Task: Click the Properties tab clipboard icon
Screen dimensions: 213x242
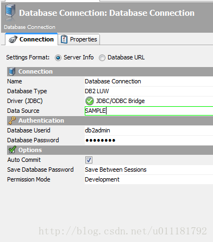Action: pos(64,39)
